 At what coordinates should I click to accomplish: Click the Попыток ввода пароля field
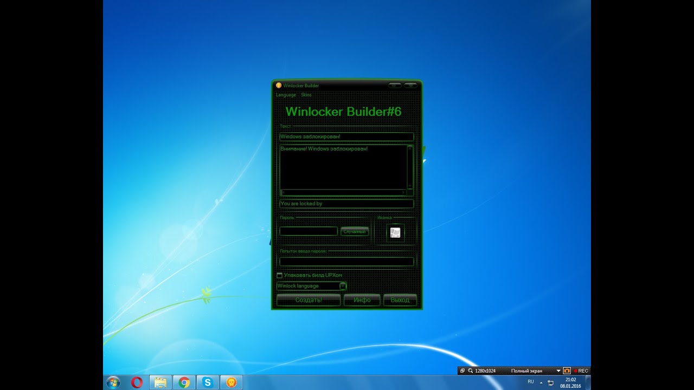(x=346, y=262)
